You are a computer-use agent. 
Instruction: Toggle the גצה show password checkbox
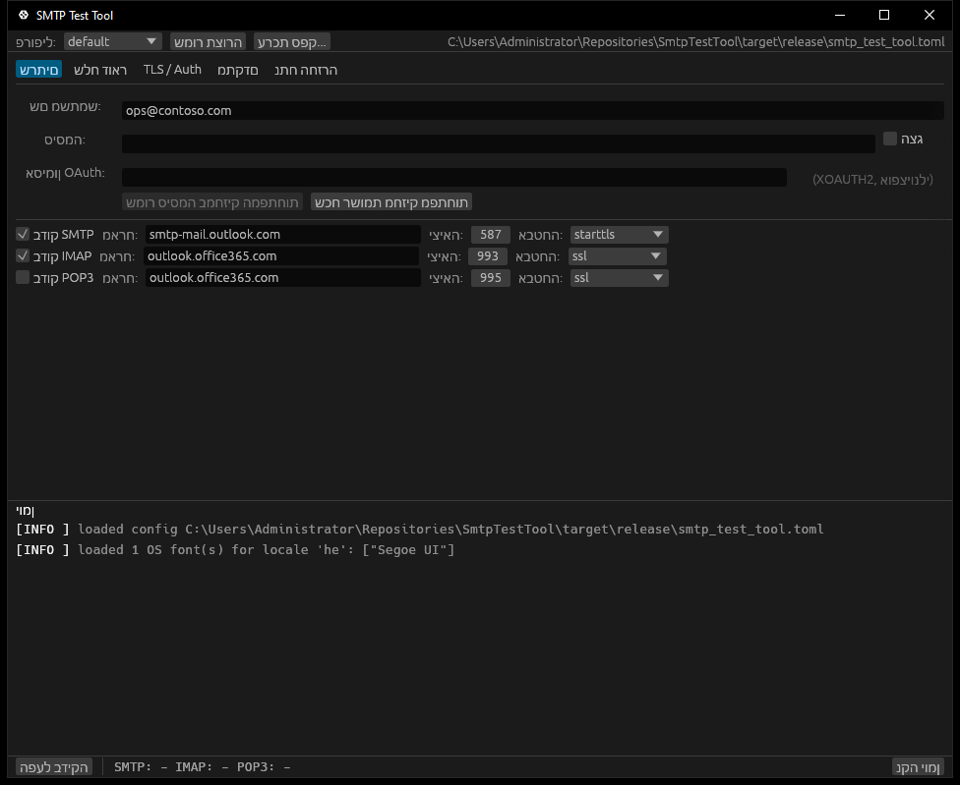[889, 139]
